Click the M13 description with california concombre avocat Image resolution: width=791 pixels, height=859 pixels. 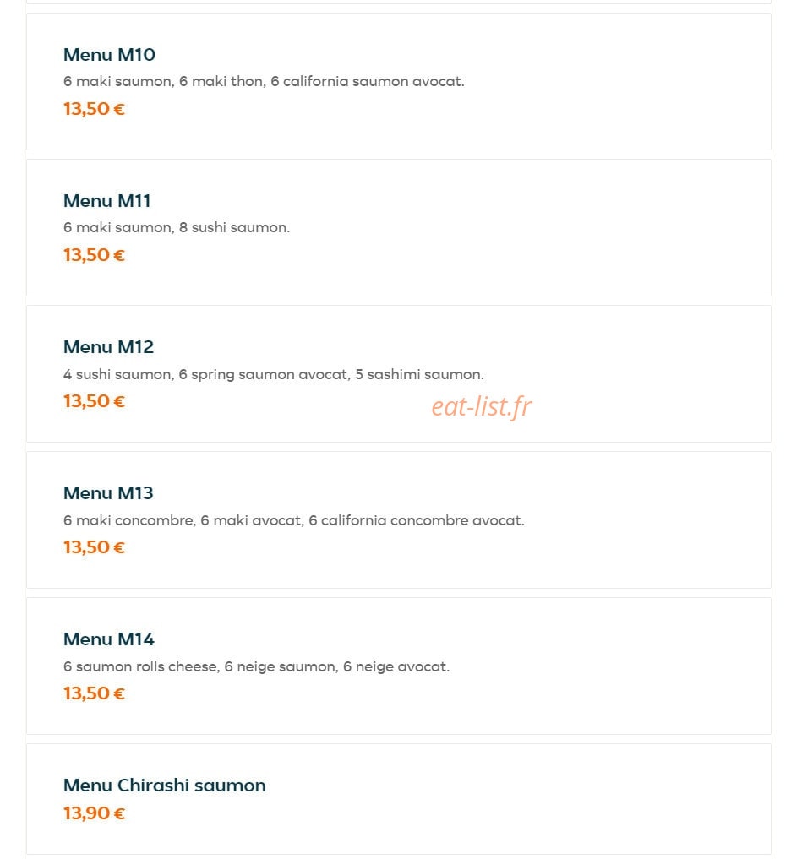294,520
